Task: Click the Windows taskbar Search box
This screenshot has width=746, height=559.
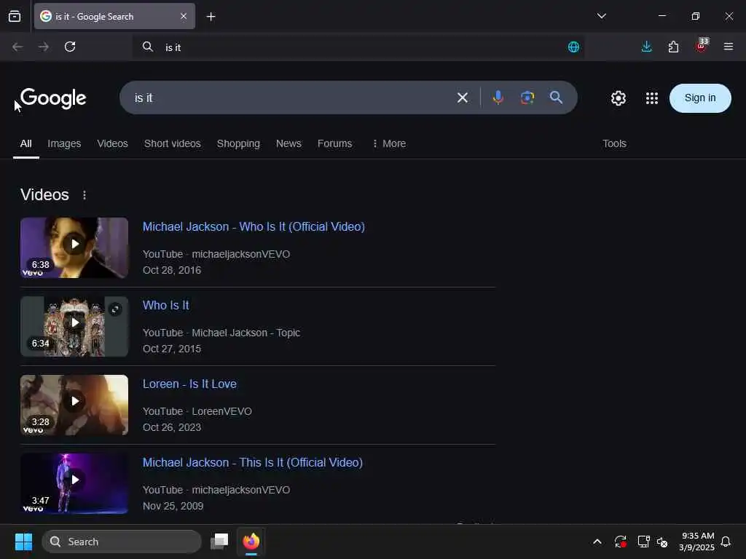Action: (122, 542)
